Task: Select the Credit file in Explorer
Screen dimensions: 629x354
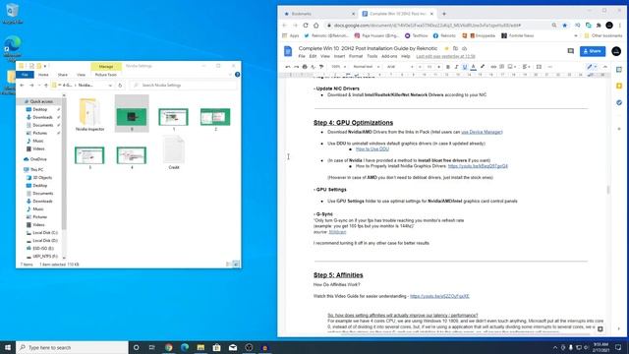Action: tap(174, 153)
